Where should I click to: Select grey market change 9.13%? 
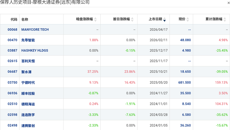[x=94, y=82]
